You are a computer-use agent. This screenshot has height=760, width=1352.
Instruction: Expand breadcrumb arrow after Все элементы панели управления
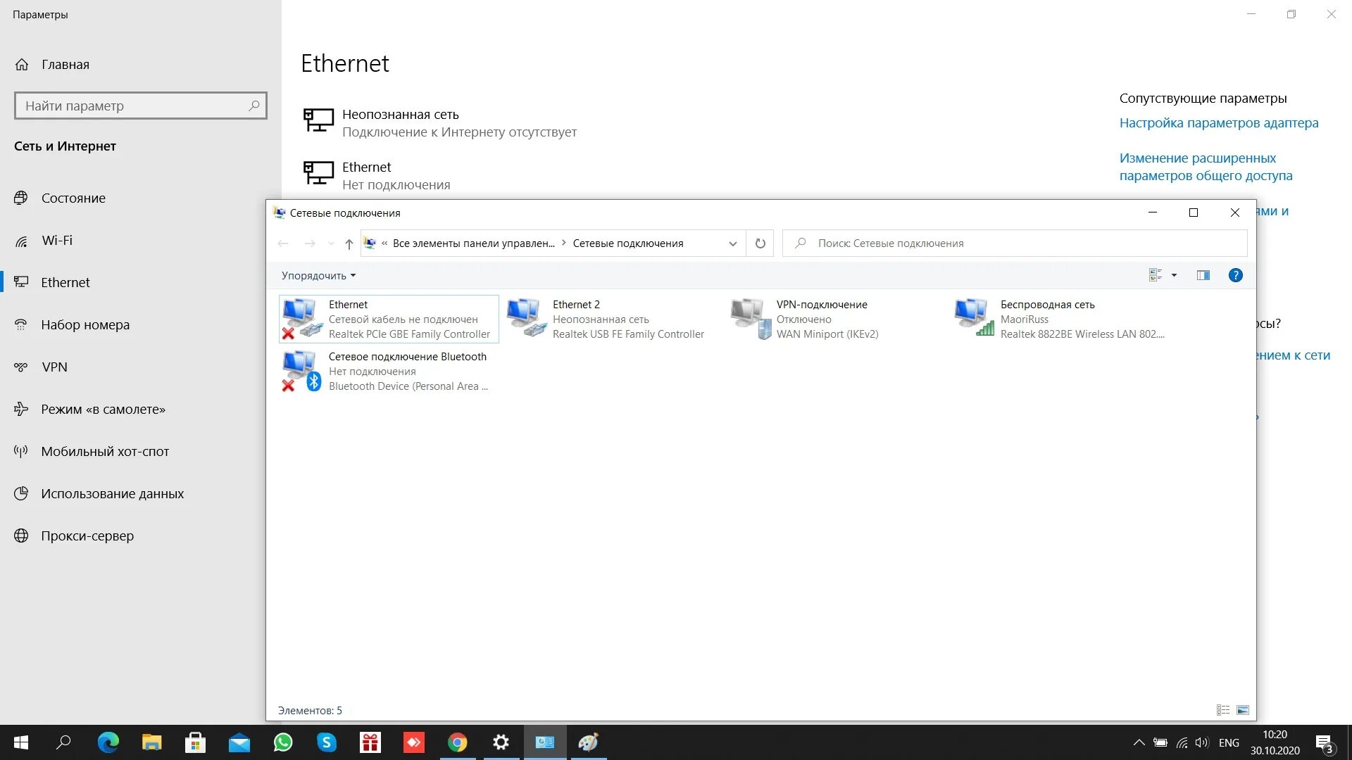coord(563,243)
